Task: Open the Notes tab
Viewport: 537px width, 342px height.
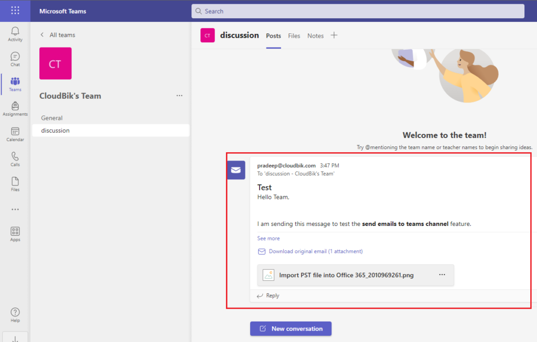Action: coord(315,36)
